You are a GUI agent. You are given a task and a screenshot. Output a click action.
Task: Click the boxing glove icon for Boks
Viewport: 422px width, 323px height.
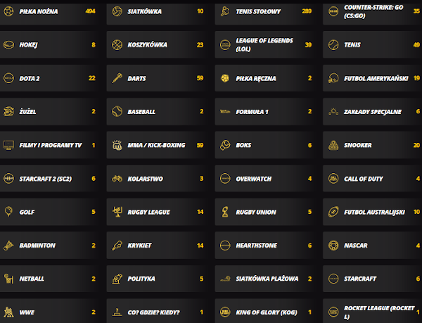pyautogui.click(x=225, y=145)
